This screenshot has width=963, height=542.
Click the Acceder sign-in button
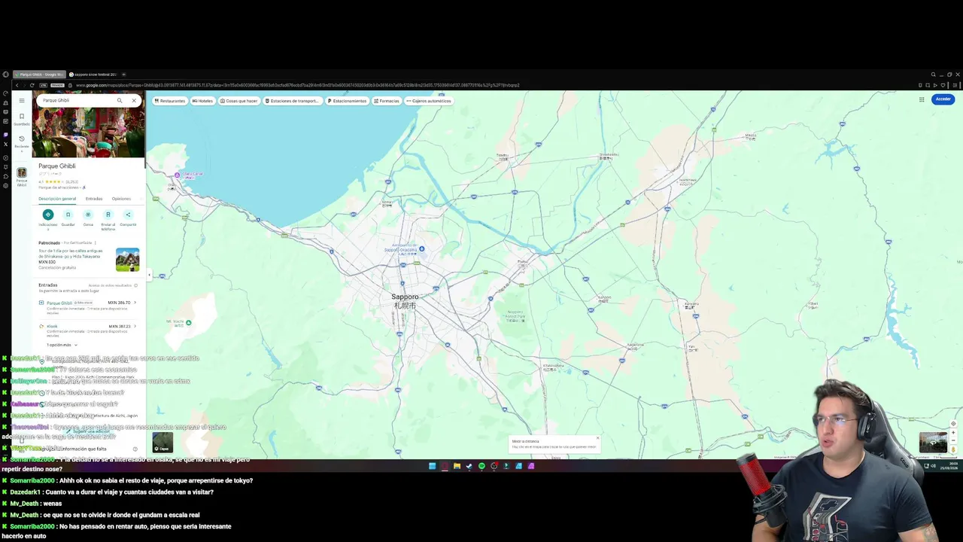pyautogui.click(x=943, y=99)
